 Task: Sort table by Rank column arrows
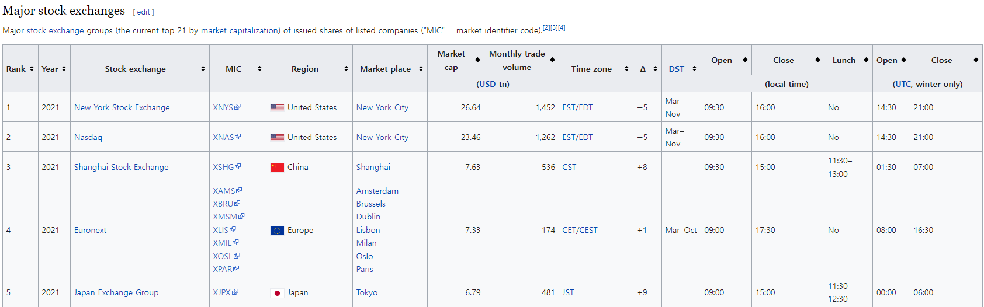click(32, 69)
